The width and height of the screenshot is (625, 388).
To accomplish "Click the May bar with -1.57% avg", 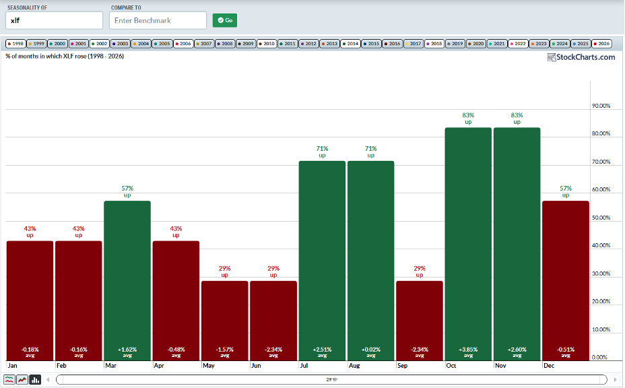I will pos(225,321).
